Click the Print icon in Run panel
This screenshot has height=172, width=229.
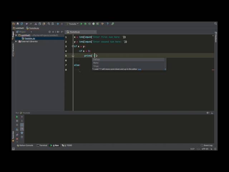pos(22,133)
